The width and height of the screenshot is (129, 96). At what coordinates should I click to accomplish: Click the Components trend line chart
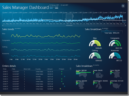46,43
